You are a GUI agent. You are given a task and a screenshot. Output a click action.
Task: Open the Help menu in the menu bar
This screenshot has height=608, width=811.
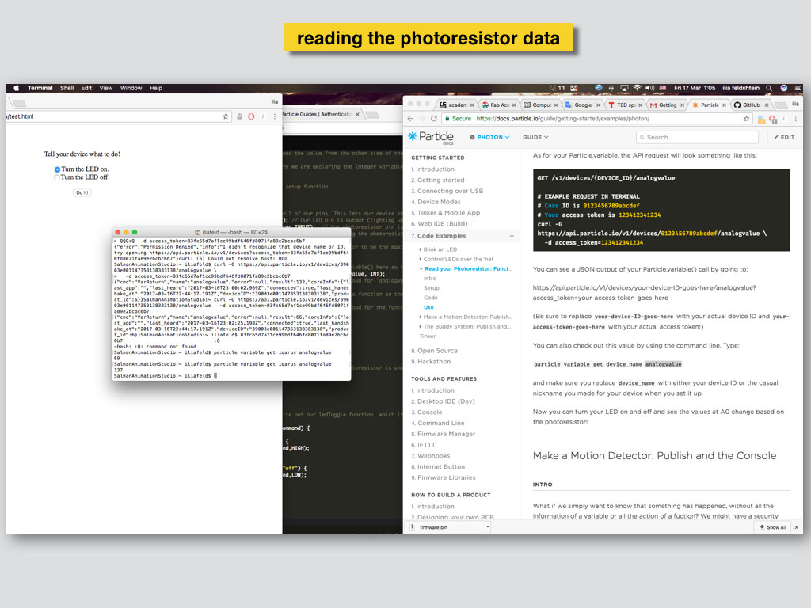pyautogui.click(x=156, y=88)
